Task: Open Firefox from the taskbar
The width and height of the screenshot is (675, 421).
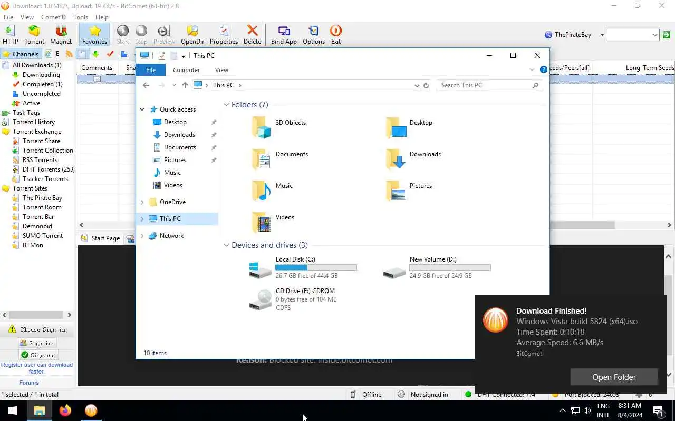Action: click(x=65, y=410)
